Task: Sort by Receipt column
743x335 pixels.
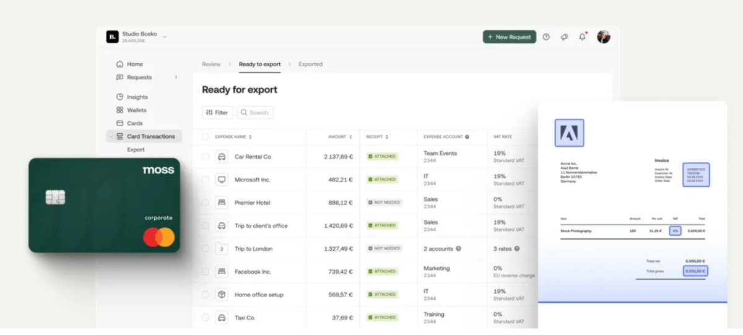Action: point(377,137)
